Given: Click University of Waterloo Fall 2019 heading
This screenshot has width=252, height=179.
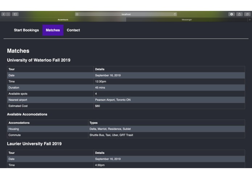Looking at the screenshot, I should click(39, 60).
